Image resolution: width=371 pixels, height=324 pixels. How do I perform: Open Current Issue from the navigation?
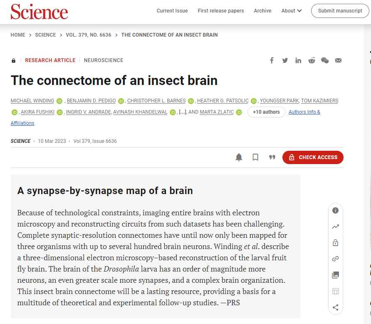click(x=172, y=11)
